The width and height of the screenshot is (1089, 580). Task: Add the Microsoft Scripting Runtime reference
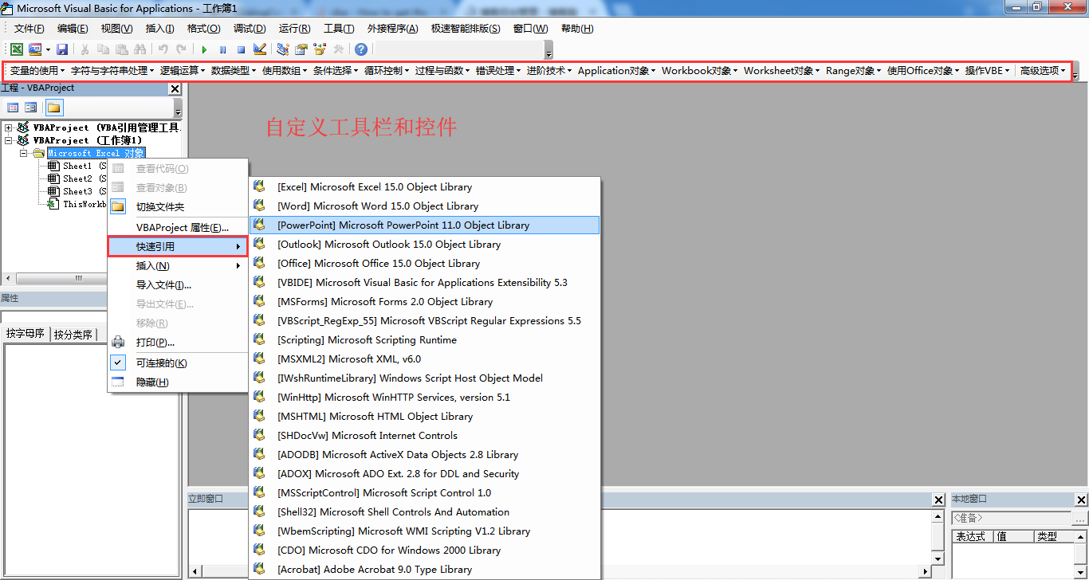coord(425,340)
